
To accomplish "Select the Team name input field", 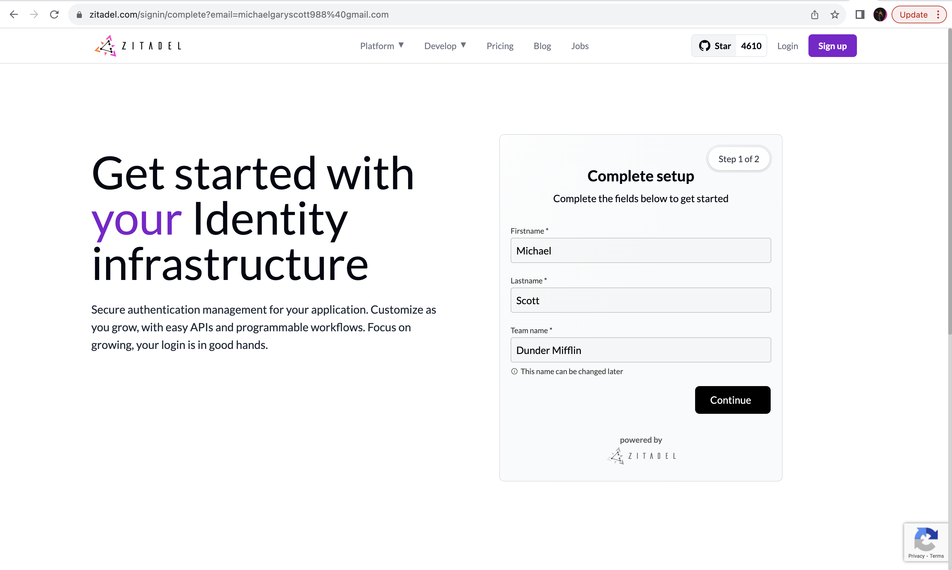I will (x=641, y=350).
